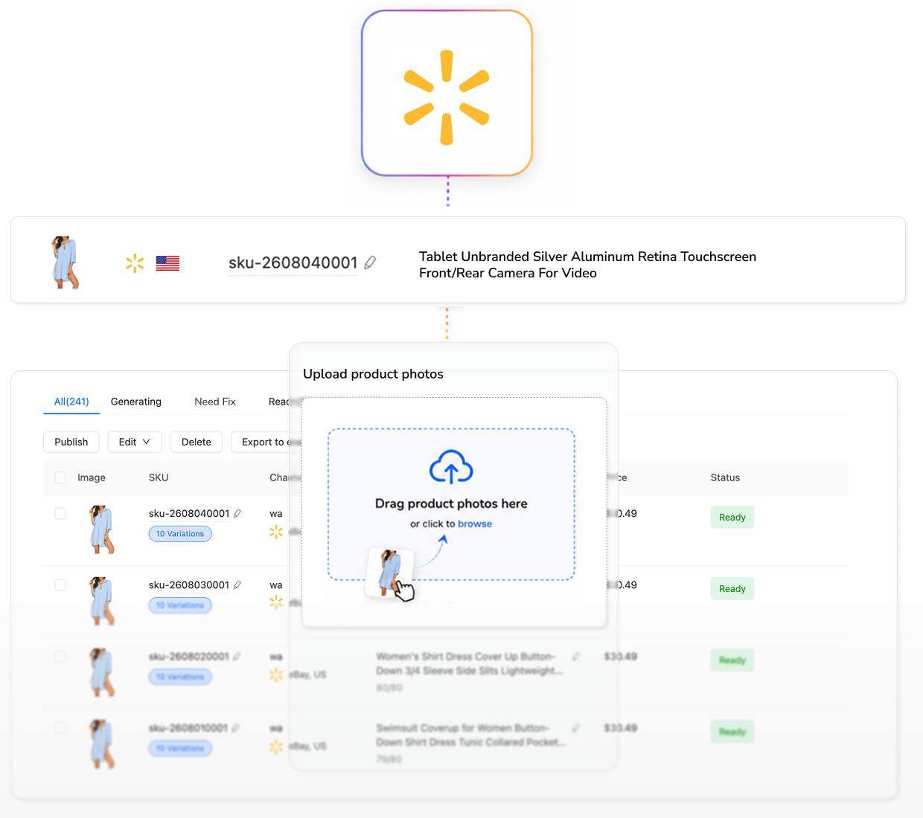This screenshot has height=818, width=923.
Task: Click the Walmart channel icon in row sku-2608020001
Action: point(276,674)
